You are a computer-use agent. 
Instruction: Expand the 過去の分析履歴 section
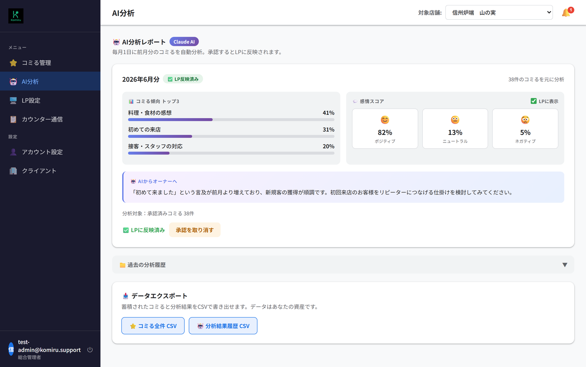tap(343, 265)
